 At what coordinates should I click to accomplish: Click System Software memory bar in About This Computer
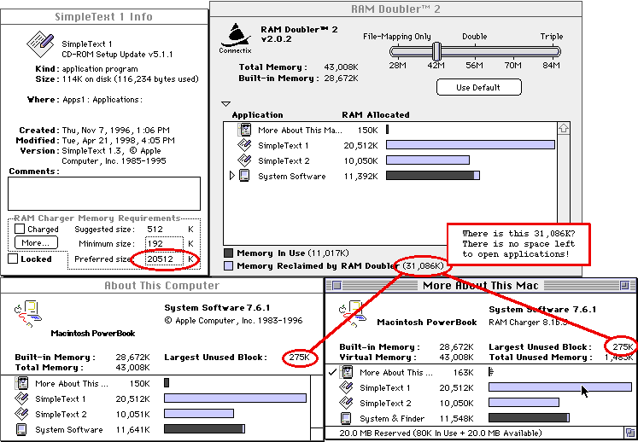pos(204,429)
